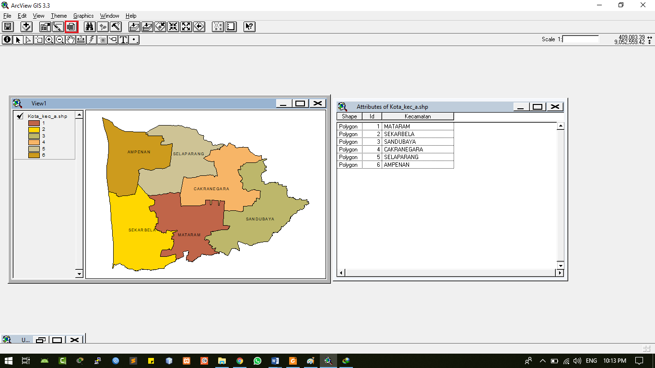
Task: Click legend scrollbar up arrow in View1
Action: tap(80, 115)
